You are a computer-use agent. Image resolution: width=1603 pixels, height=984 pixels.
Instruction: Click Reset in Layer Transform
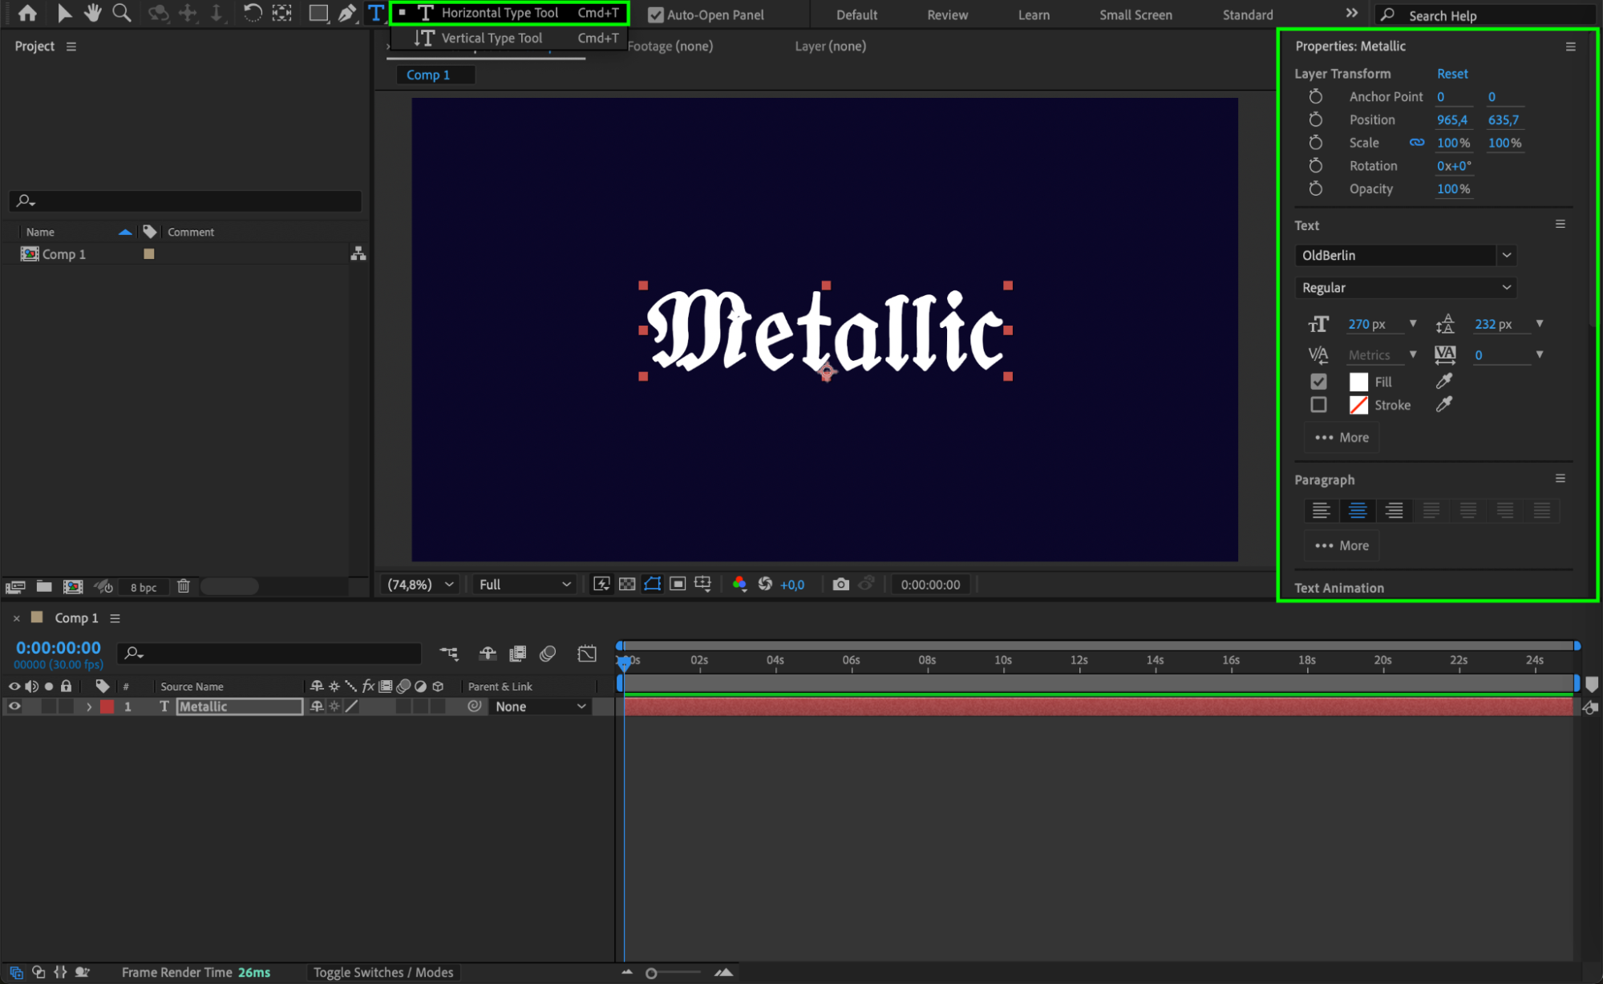[x=1451, y=73]
